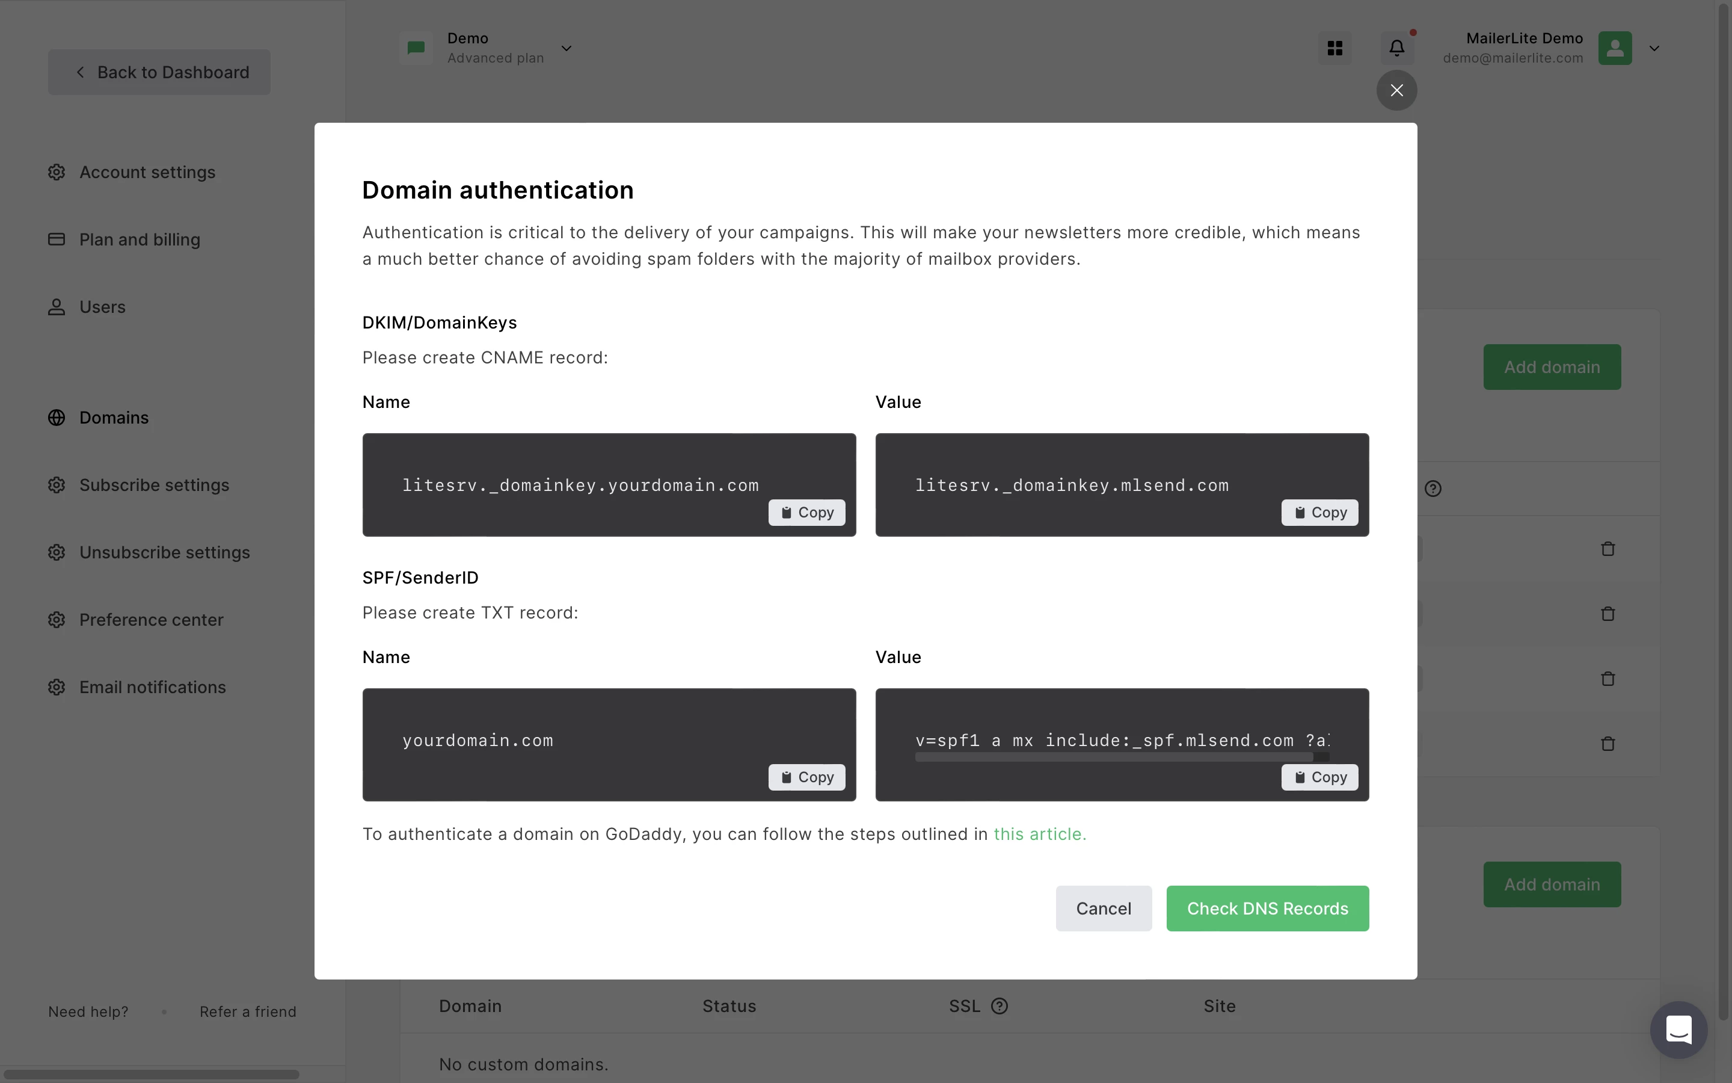Click the SPF value horizontal scrollbar
1732x1083 pixels.
[x=1114, y=757]
